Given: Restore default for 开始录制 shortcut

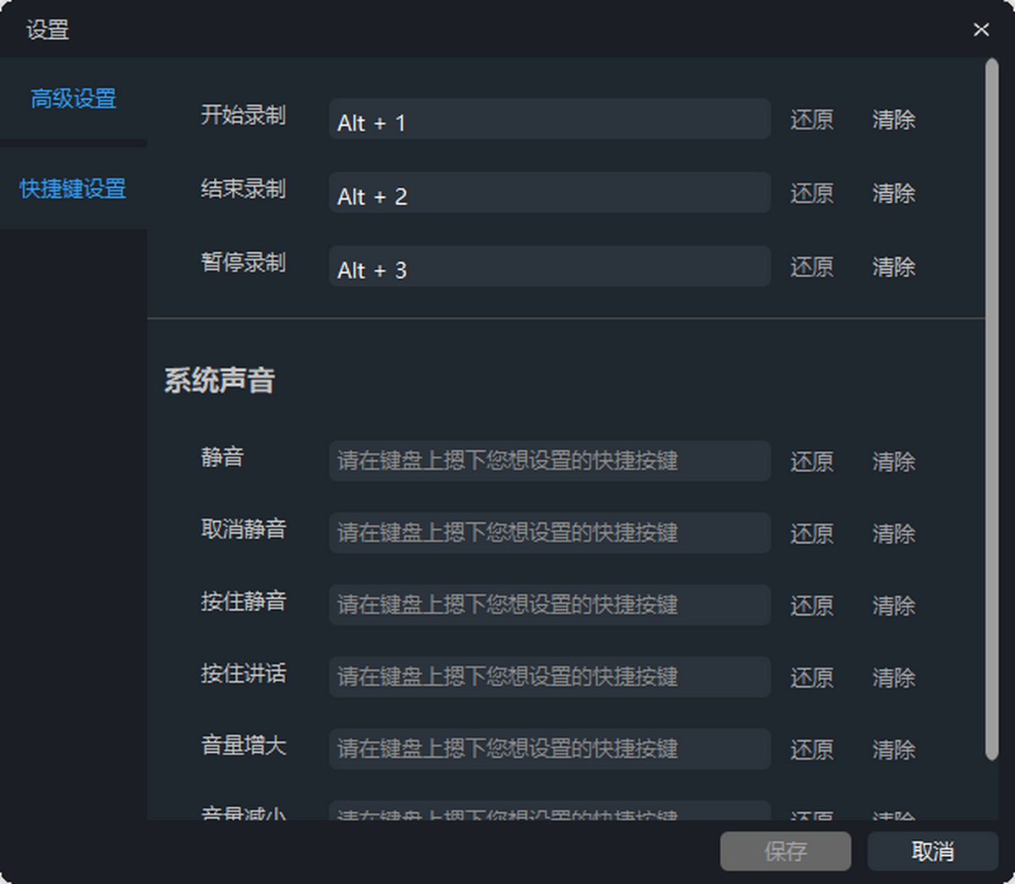Looking at the screenshot, I should (x=811, y=120).
